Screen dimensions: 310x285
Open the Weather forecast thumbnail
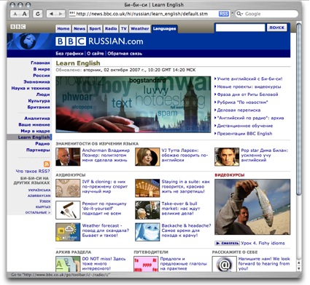[68, 232]
